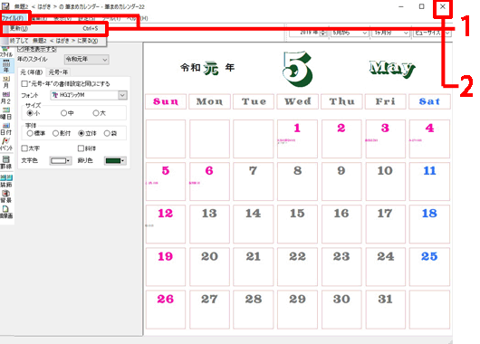
Task: Select the 装飾 sidebar icon
Action: click(x=6, y=181)
